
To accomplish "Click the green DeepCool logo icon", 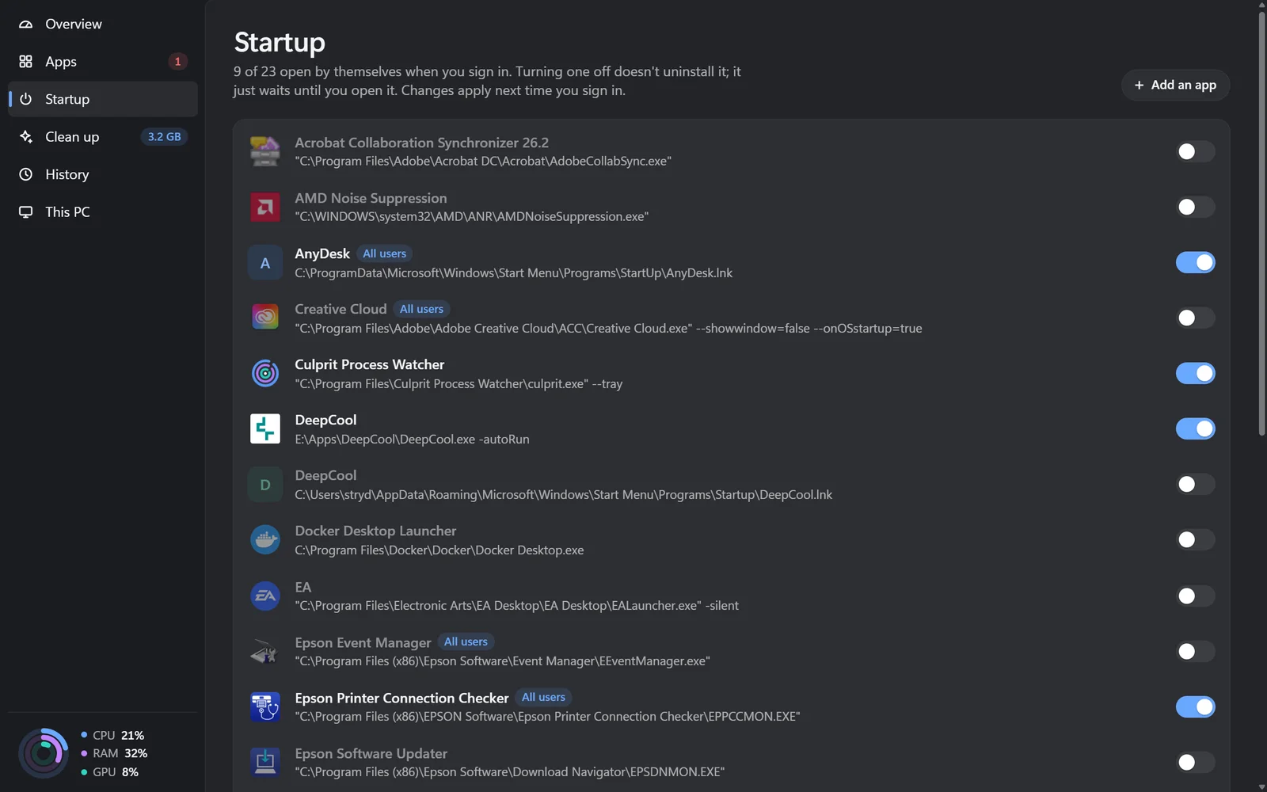I will [x=265, y=428].
